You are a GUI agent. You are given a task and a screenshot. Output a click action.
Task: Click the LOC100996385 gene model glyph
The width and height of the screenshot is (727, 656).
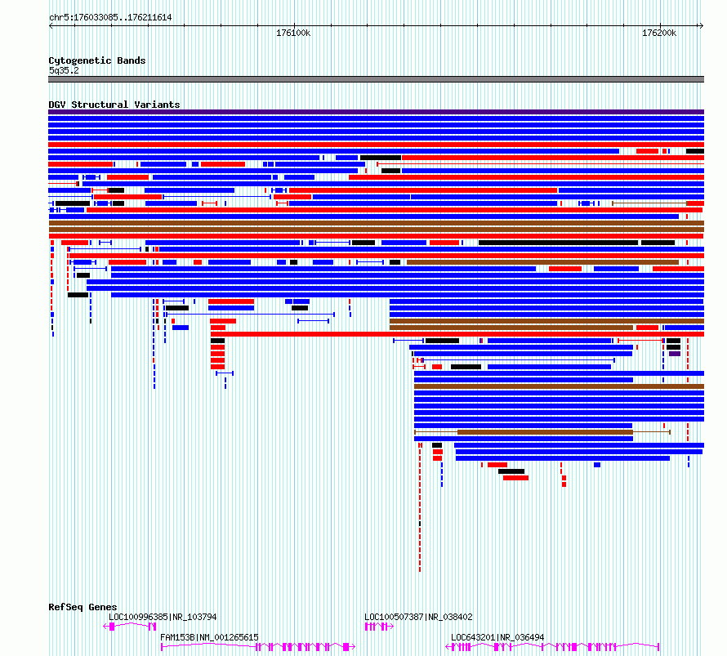click(x=129, y=627)
